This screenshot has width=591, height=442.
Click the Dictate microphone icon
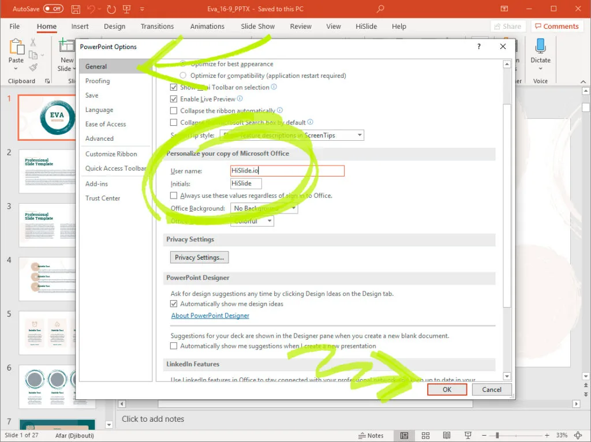coord(540,46)
